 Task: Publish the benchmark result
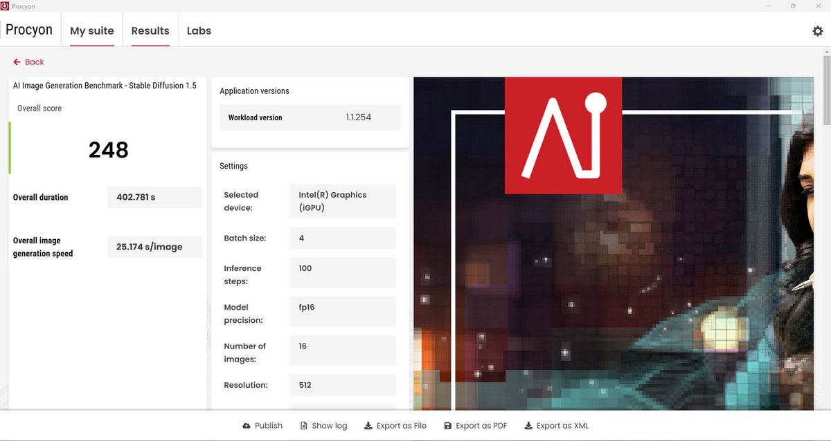tap(262, 426)
